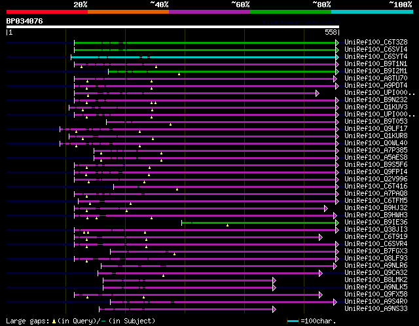Viewport: 419px width, 326px height.
Task: Select the UniRef100_C6T416 label
Action: coord(376,187)
